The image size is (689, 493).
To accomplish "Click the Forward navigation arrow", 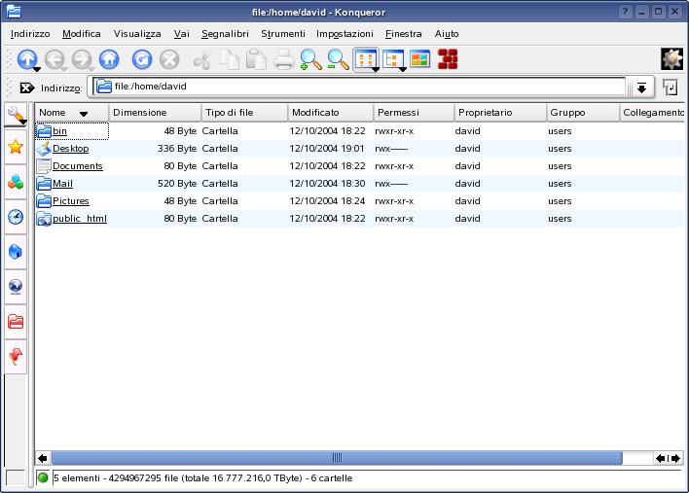I will (x=82, y=59).
